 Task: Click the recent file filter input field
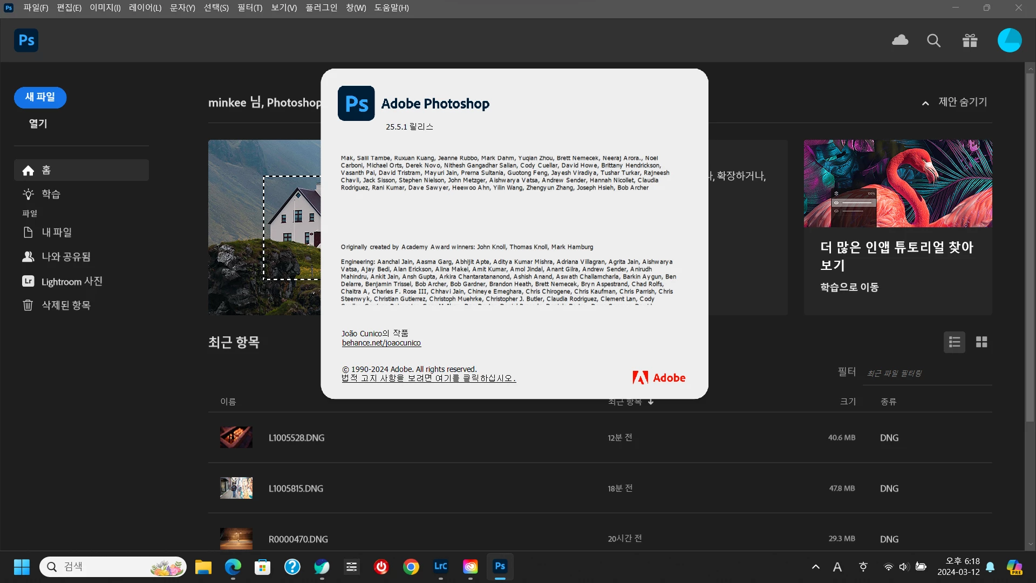[927, 374]
